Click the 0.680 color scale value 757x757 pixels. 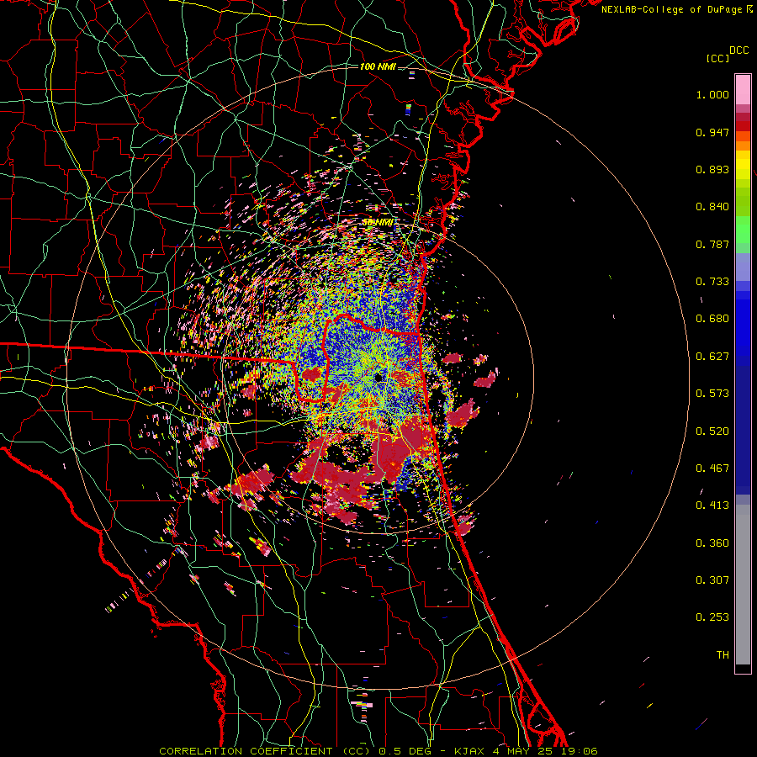pos(712,319)
